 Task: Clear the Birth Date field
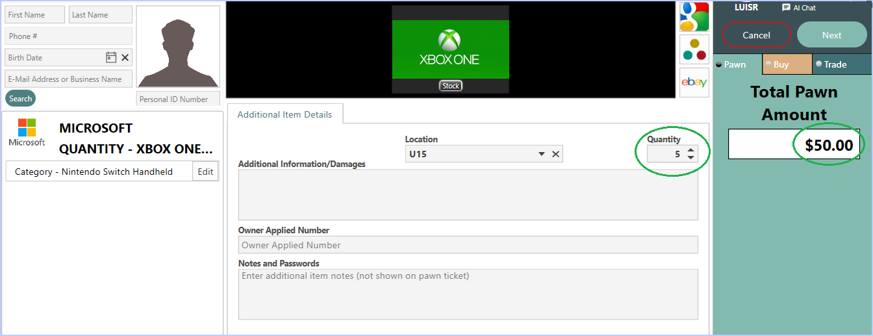click(x=125, y=57)
